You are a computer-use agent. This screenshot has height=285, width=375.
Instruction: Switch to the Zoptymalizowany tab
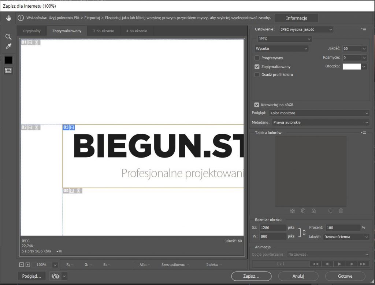pos(67,31)
